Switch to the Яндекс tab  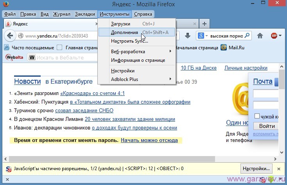pyautogui.click(x=51, y=24)
